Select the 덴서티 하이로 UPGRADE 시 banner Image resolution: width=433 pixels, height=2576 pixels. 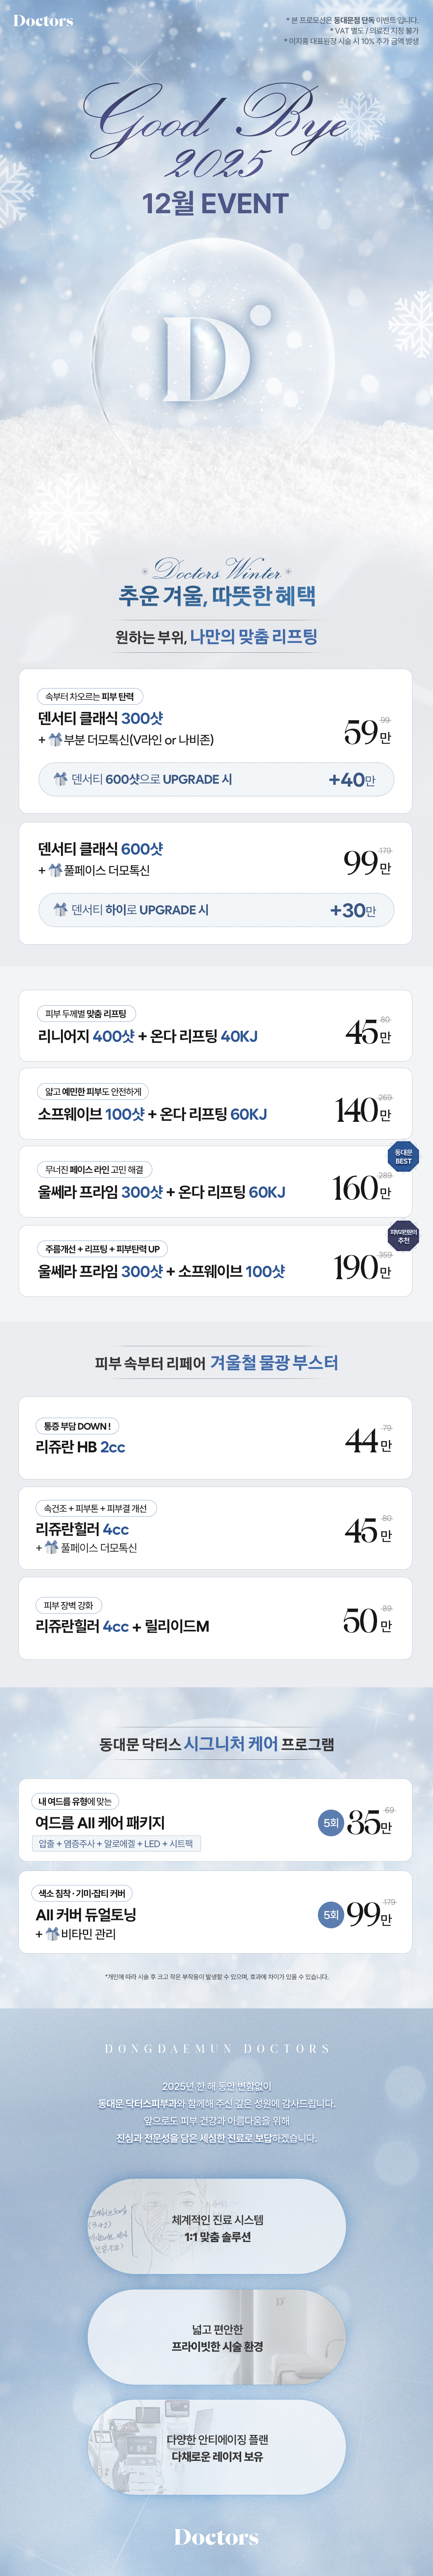216,910
